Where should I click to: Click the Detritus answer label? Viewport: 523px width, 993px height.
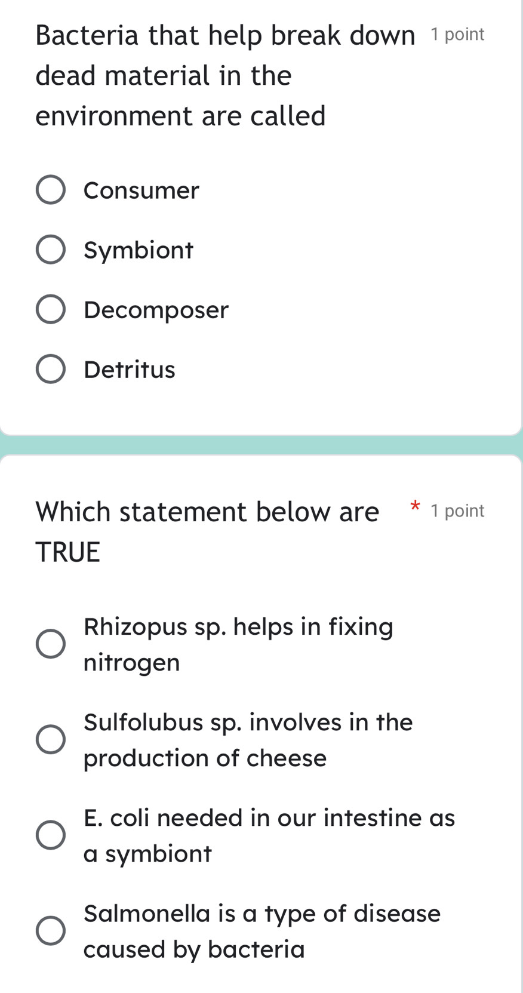pyautogui.click(x=129, y=370)
